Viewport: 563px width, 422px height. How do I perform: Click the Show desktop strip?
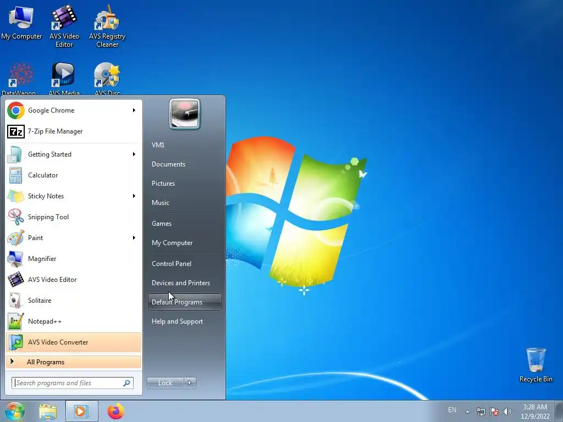(559, 411)
